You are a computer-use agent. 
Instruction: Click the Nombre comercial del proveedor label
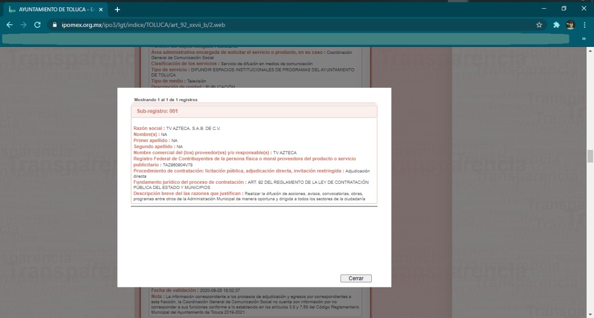point(202,153)
